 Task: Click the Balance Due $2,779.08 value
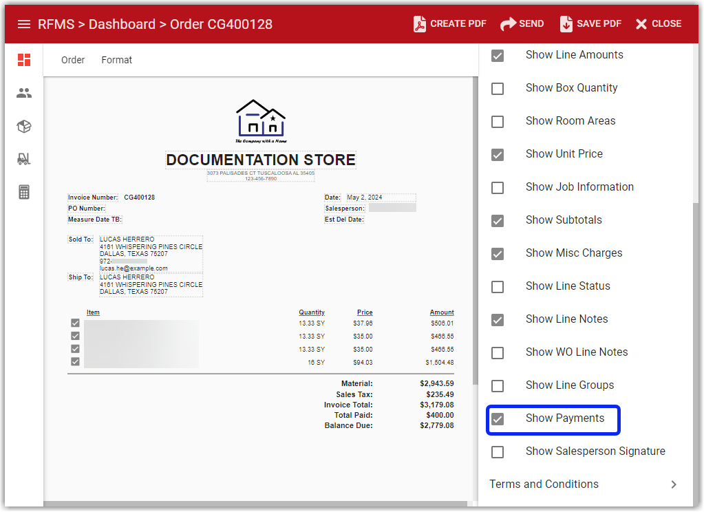(x=437, y=426)
